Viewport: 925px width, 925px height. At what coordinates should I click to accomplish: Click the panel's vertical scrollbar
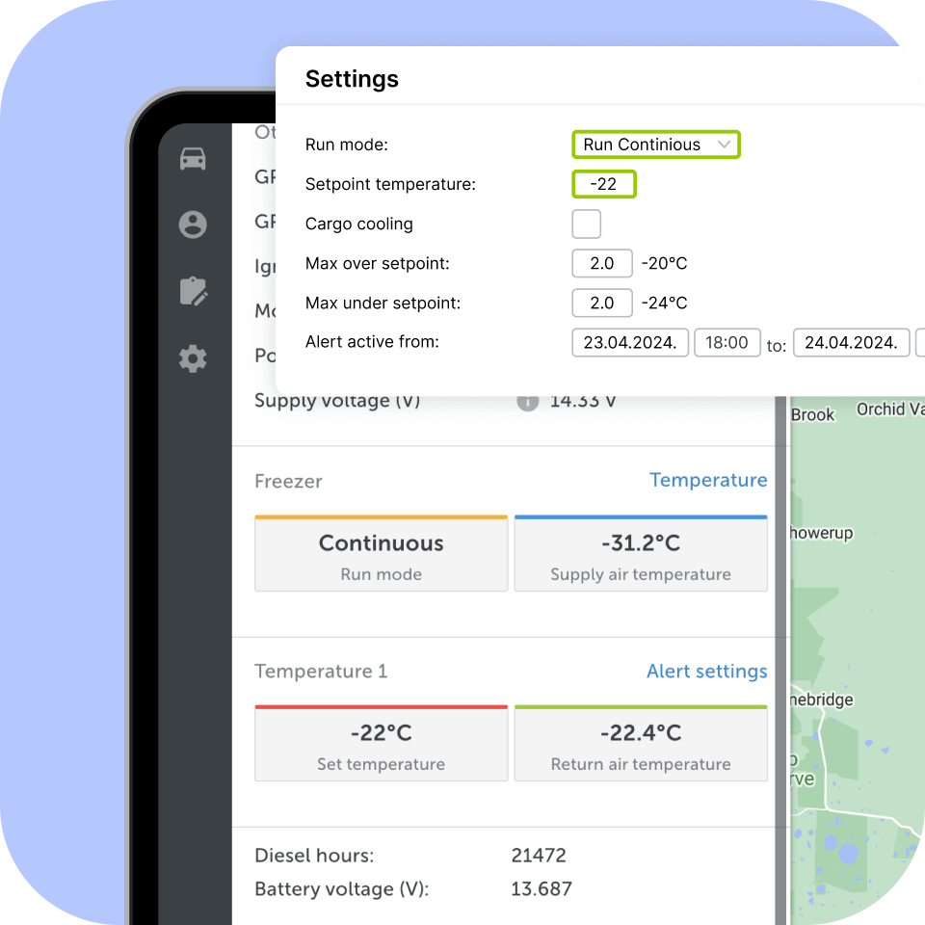(x=781, y=661)
